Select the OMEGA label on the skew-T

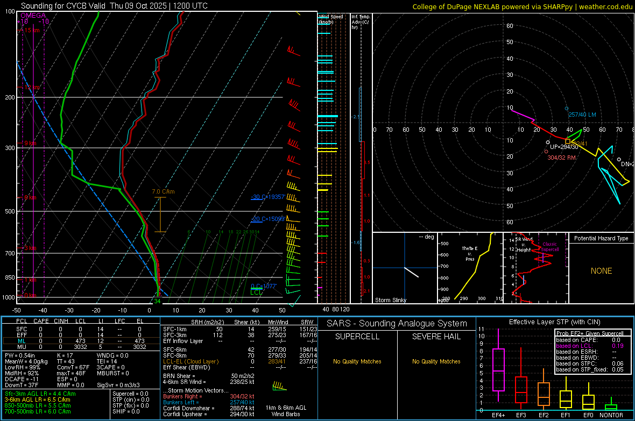click(33, 16)
